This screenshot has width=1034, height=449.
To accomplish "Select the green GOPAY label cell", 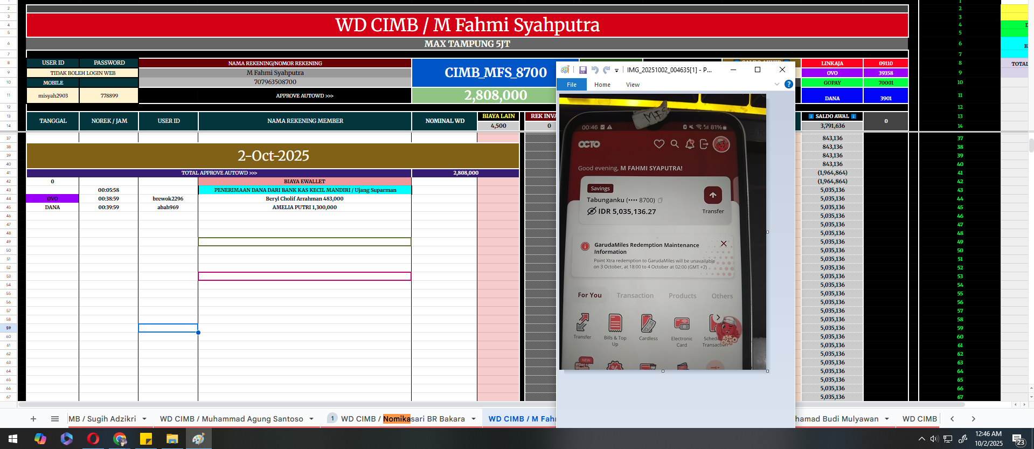I will (832, 83).
